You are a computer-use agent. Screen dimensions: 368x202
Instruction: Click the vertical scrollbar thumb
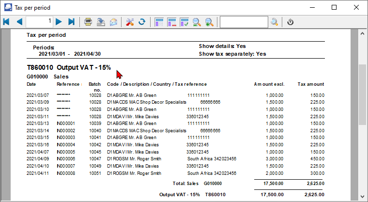(362, 94)
